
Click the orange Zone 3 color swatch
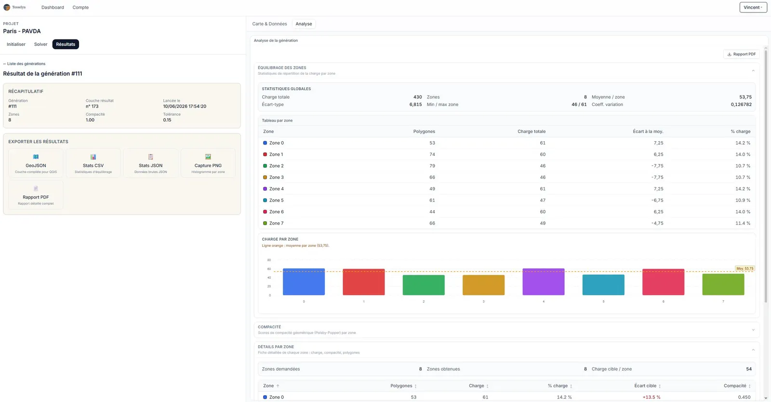coord(265,177)
